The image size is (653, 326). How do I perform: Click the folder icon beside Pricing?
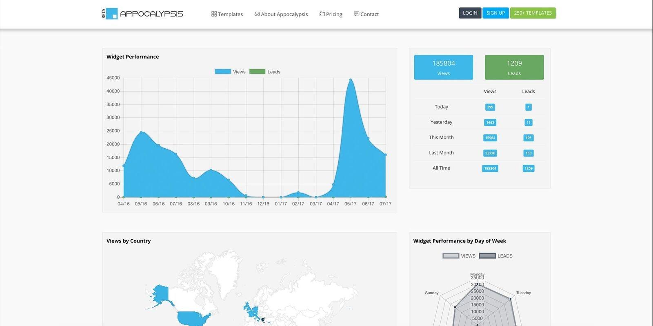(322, 14)
